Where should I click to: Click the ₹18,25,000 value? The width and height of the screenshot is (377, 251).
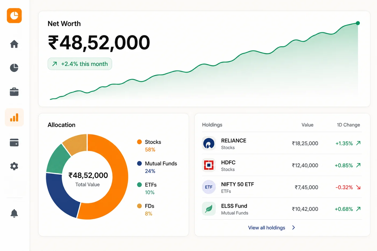[305, 143]
